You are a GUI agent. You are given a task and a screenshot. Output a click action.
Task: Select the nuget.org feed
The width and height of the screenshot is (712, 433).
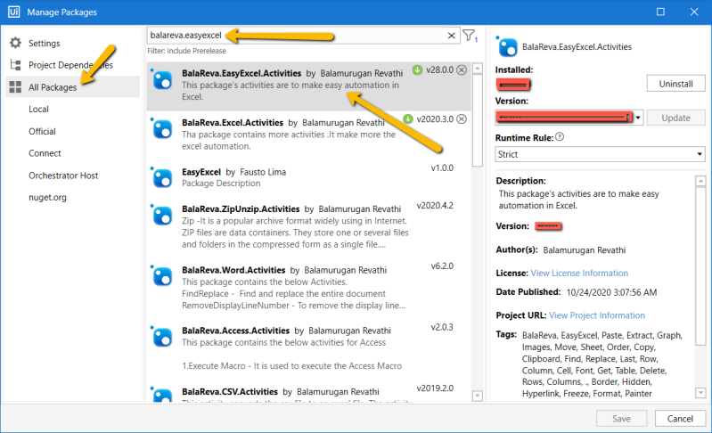(x=47, y=198)
